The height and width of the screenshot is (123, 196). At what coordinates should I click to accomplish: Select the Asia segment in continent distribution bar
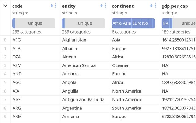127,23
